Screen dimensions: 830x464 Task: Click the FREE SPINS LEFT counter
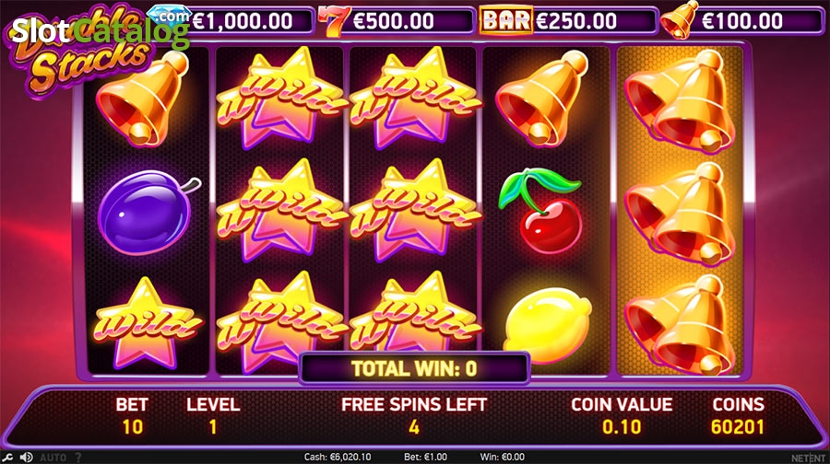coord(414,415)
